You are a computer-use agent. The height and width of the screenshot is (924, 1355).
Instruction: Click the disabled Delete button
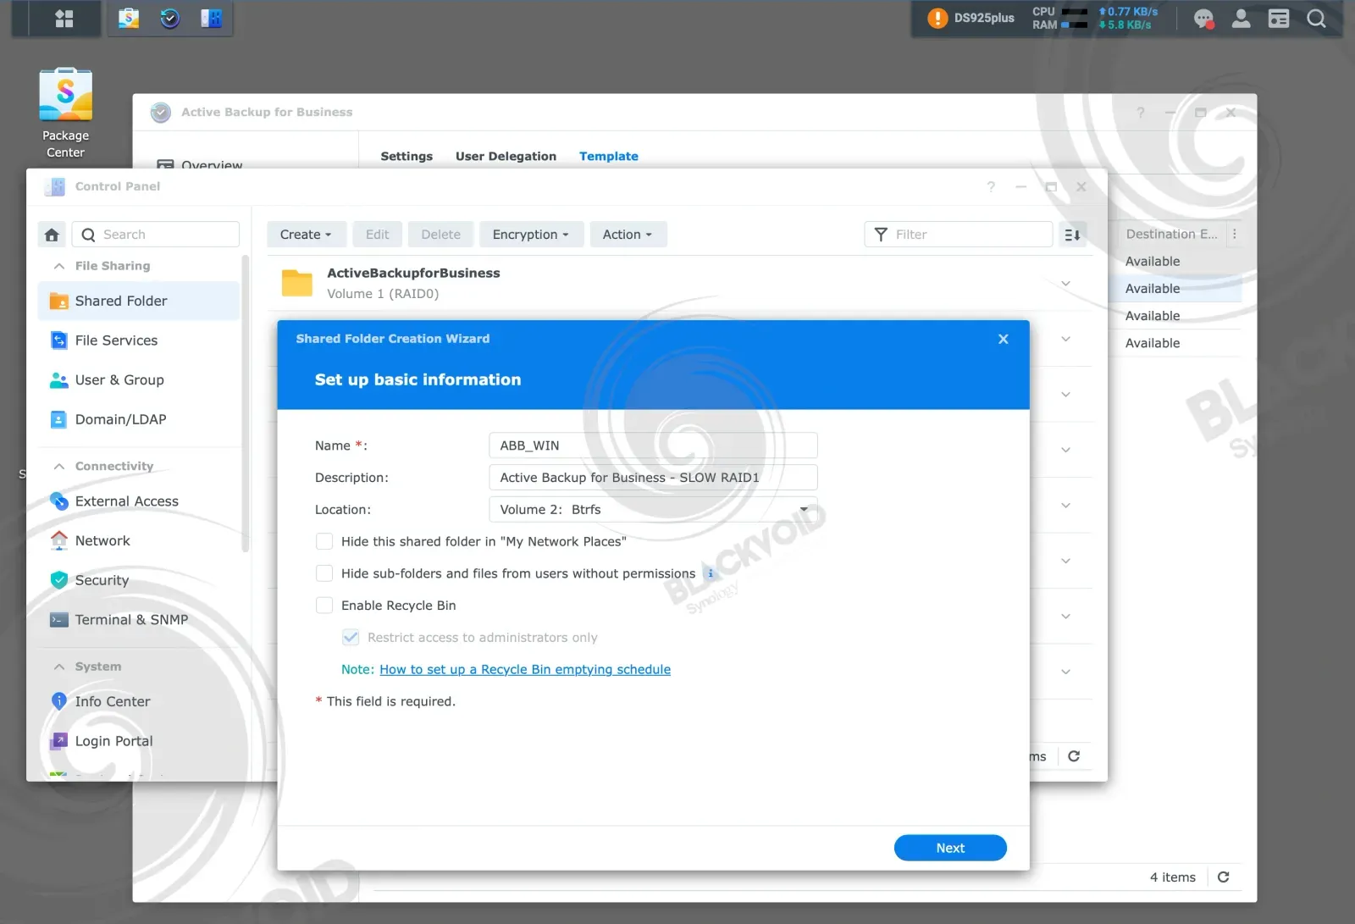click(441, 235)
